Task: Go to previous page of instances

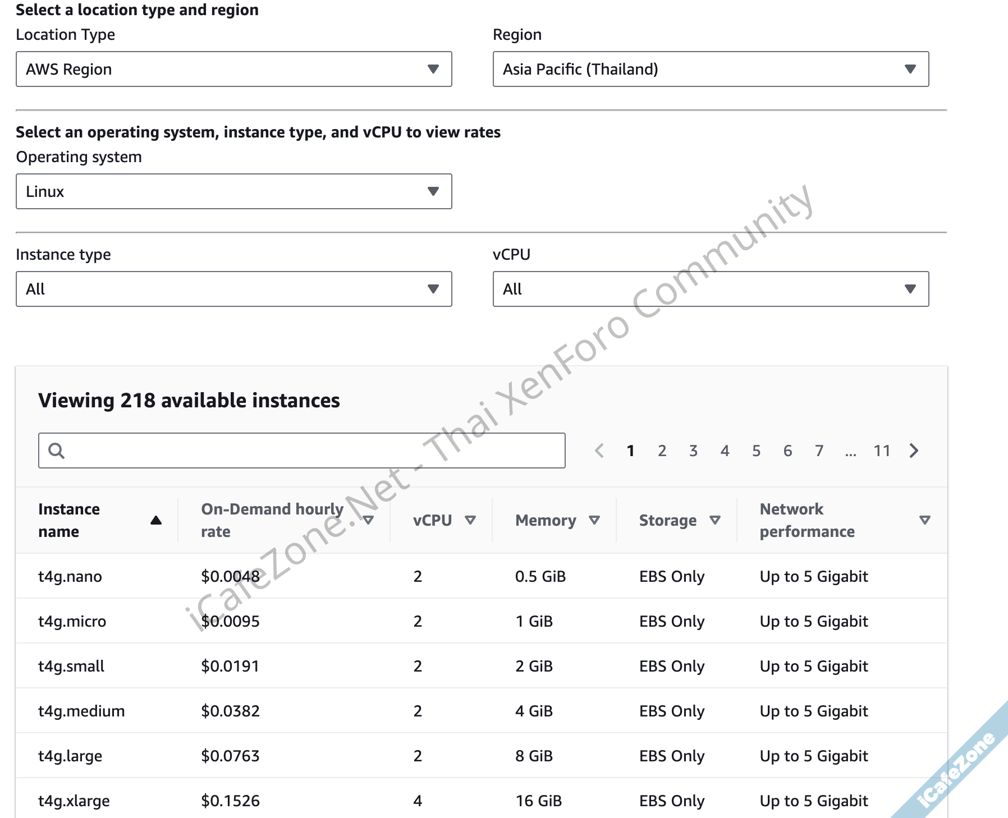Action: point(599,451)
